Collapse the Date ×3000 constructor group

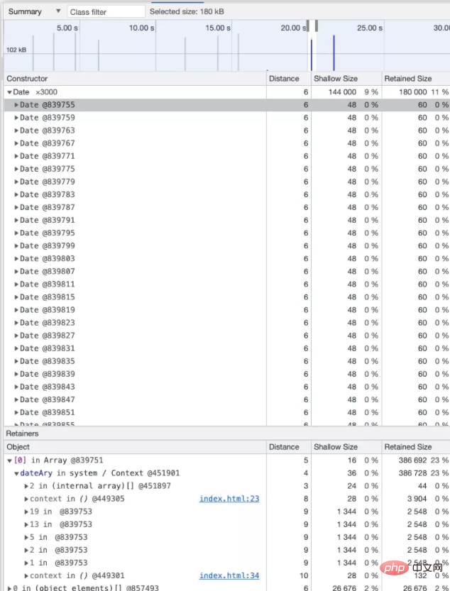pyautogui.click(x=9, y=92)
